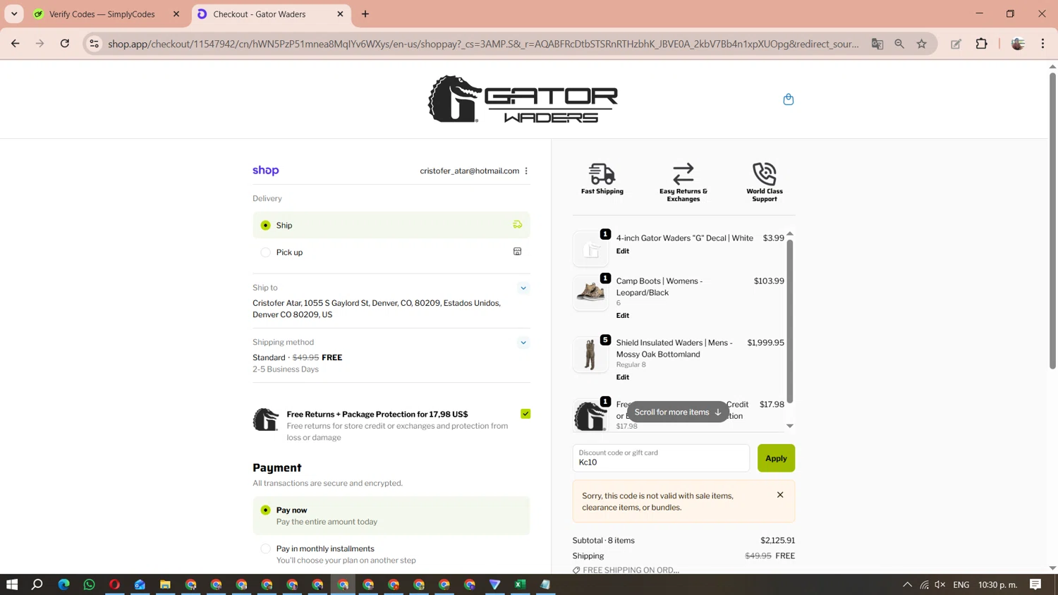Open the shopping bag cart icon
The width and height of the screenshot is (1058, 595).
pyautogui.click(x=789, y=99)
